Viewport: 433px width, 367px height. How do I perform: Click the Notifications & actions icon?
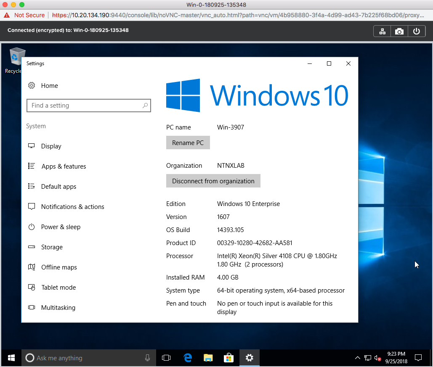(x=32, y=206)
